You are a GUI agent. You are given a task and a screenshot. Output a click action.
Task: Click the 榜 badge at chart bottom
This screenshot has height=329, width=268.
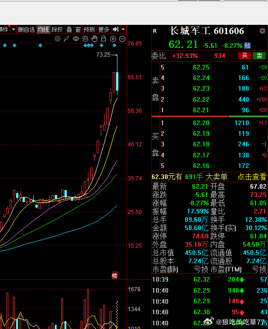pos(115,276)
